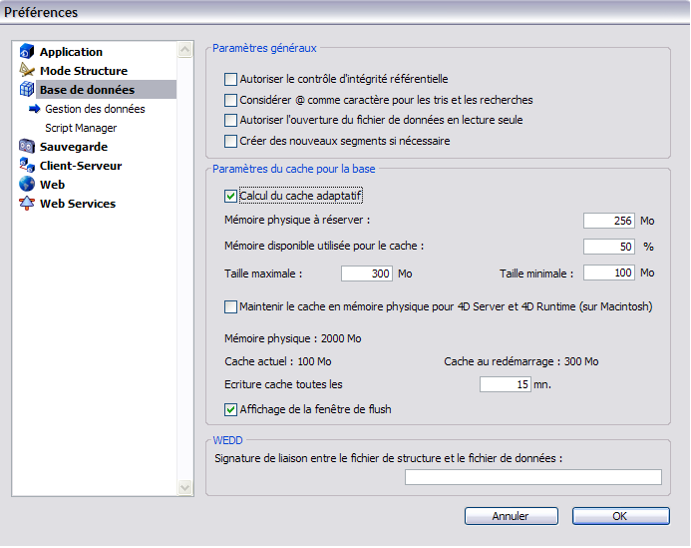
Task: Click the Taille maximale input field
Action: click(366, 273)
